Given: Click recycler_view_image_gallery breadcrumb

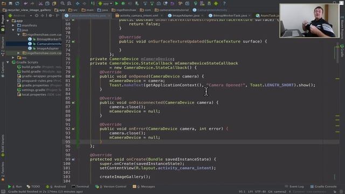Looking at the screenshot, I should (x=27, y=10).
